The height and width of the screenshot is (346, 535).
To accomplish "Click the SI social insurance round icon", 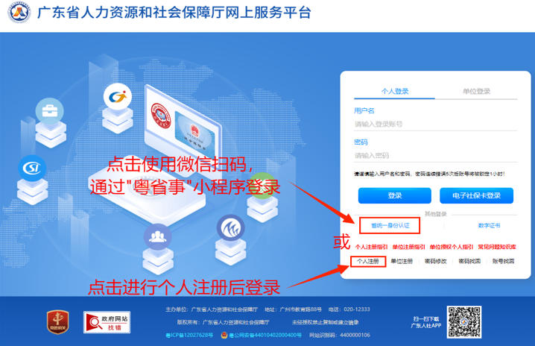I will click(32, 168).
